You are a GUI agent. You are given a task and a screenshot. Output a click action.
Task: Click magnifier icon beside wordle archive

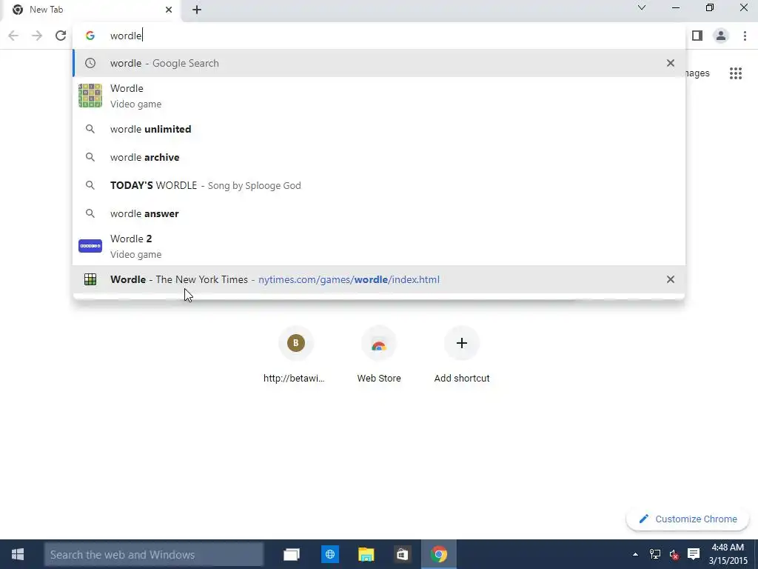point(90,157)
